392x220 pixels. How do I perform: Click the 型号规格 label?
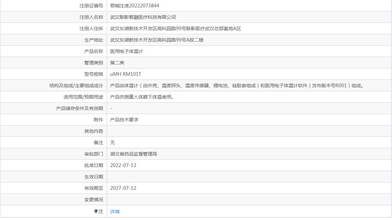(x=94, y=74)
